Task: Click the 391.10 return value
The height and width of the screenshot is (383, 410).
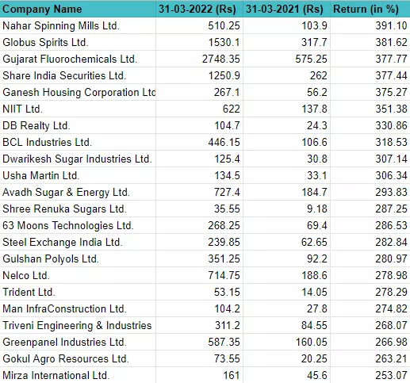Action: point(391,26)
